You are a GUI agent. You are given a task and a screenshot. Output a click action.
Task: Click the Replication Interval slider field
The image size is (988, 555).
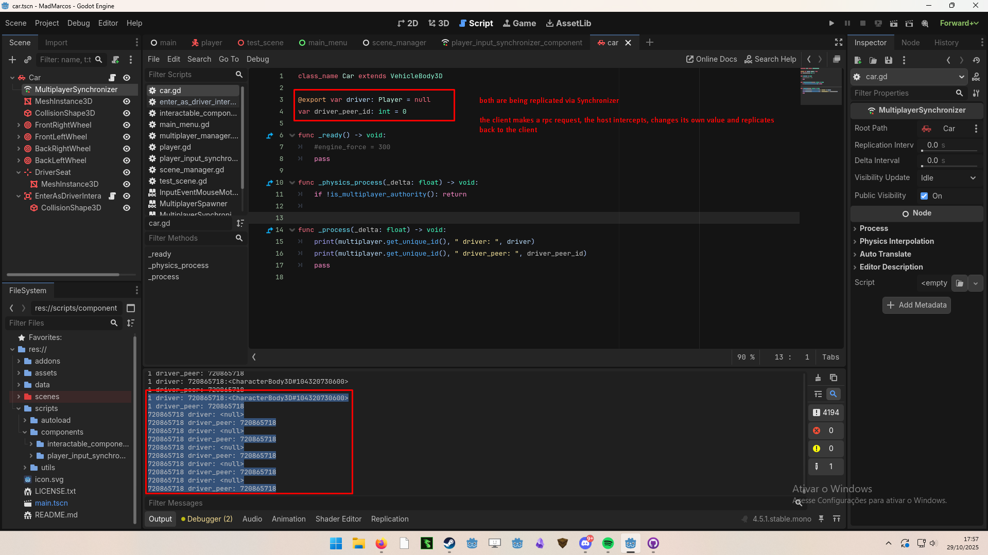click(x=949, y=145)
